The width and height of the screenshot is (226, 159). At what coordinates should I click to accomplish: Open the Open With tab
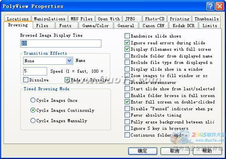pyautogui.click(x=109, y=19)
